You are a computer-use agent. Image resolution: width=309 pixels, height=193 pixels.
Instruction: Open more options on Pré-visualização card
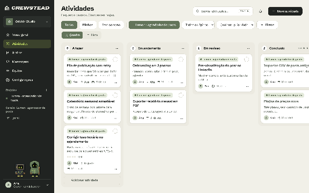click(x=247, y=86)
